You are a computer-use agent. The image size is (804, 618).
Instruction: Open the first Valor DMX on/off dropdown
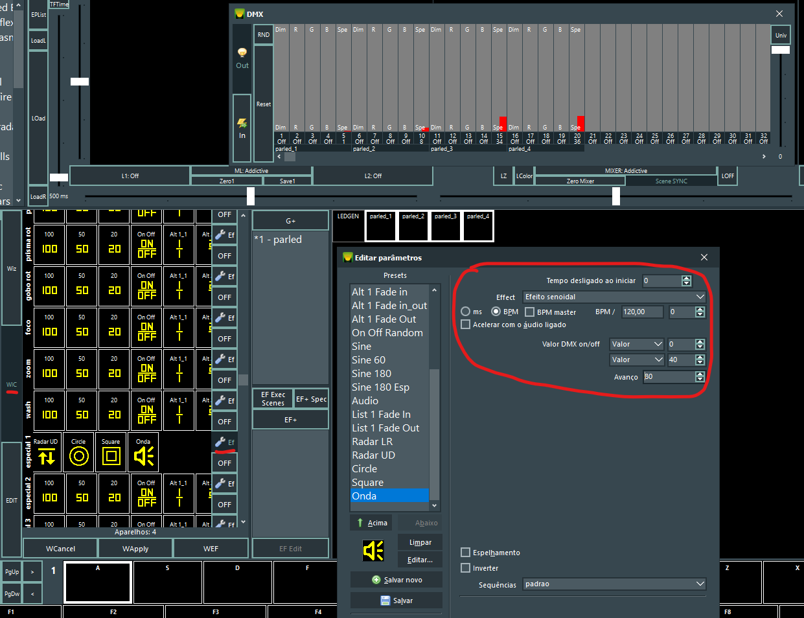click(x=637, y=344)
